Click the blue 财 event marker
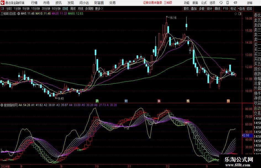Screen dimensions: 261x168 coord(126,101)
